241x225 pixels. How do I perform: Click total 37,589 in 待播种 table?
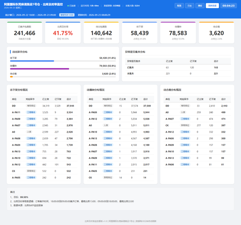(x=147, y=106)
